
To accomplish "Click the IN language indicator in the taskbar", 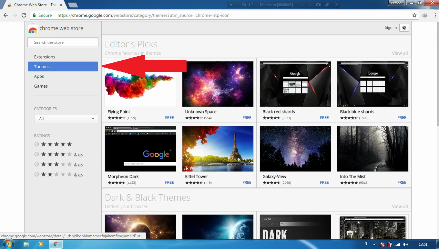I will click(x=365, y=244).
